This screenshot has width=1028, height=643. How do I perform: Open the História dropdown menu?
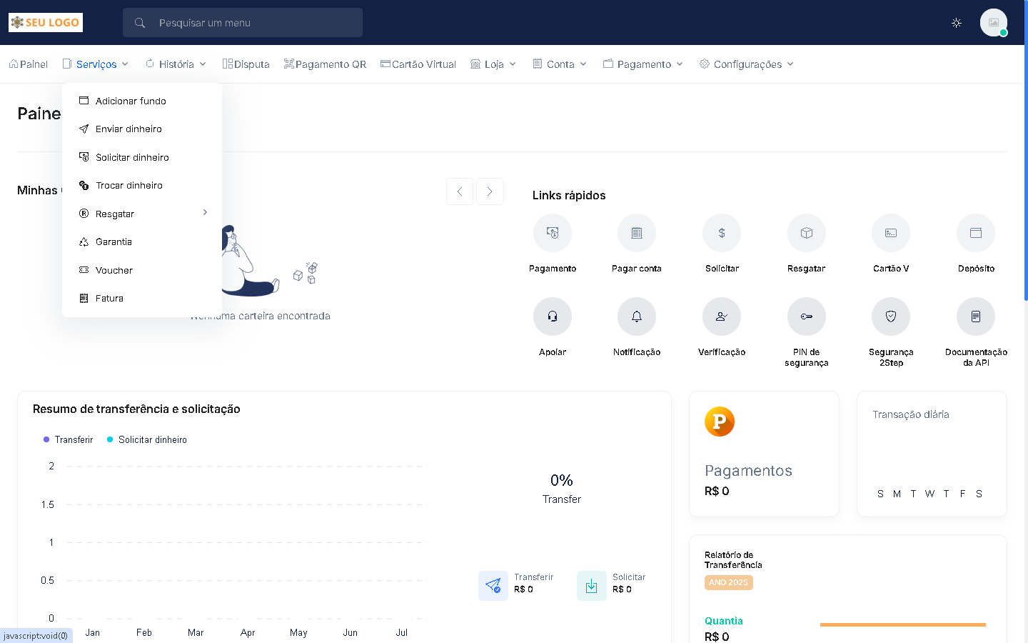[176, 64]
